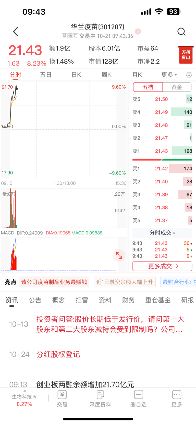Tap the 交易 yen icon
The width and height of the screenshot is (196, 424).
62,395
